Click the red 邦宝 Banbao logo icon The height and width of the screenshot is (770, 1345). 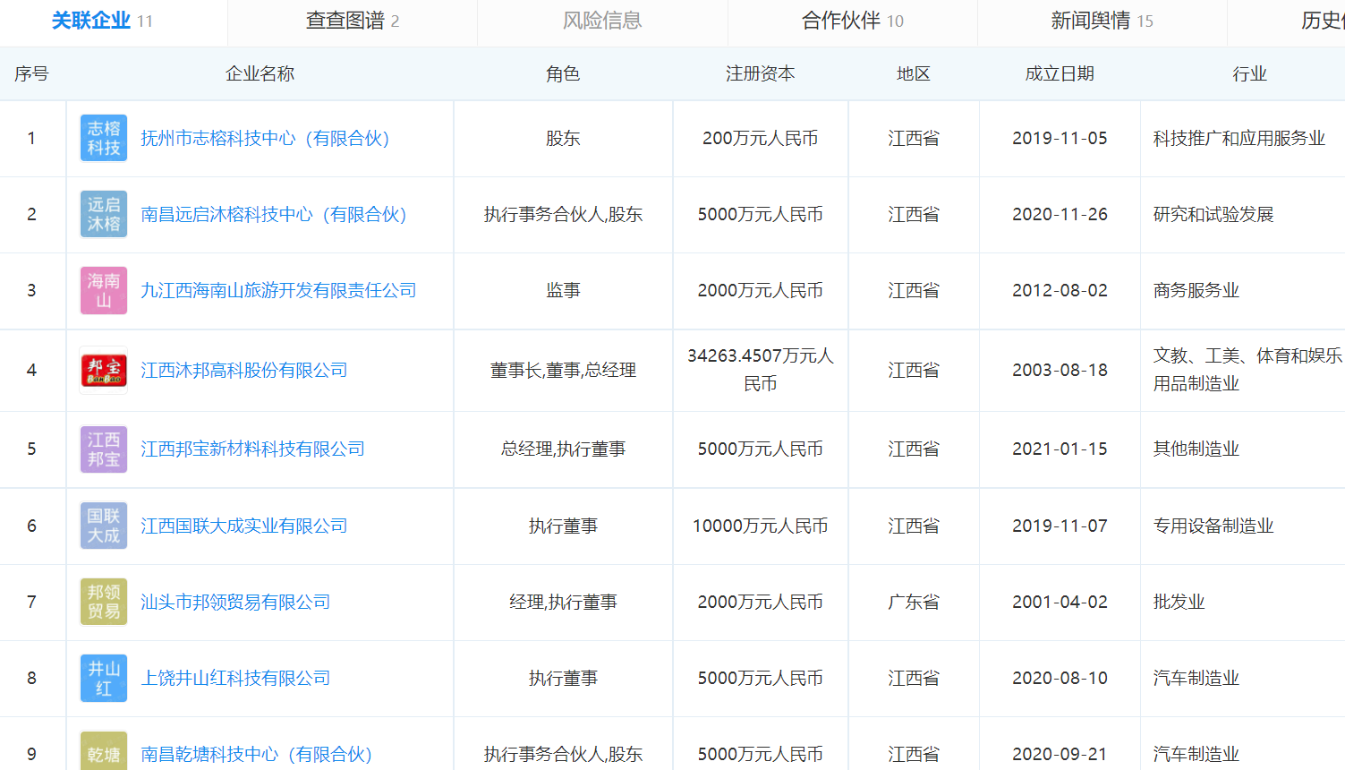[104, 370]
